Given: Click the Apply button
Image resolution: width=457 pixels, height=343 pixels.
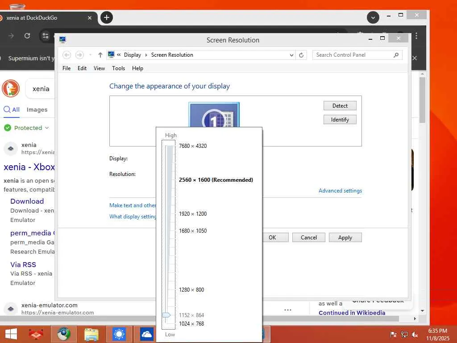Looking at the screenshot, I should pyautogui.click(x=345, y=238).
